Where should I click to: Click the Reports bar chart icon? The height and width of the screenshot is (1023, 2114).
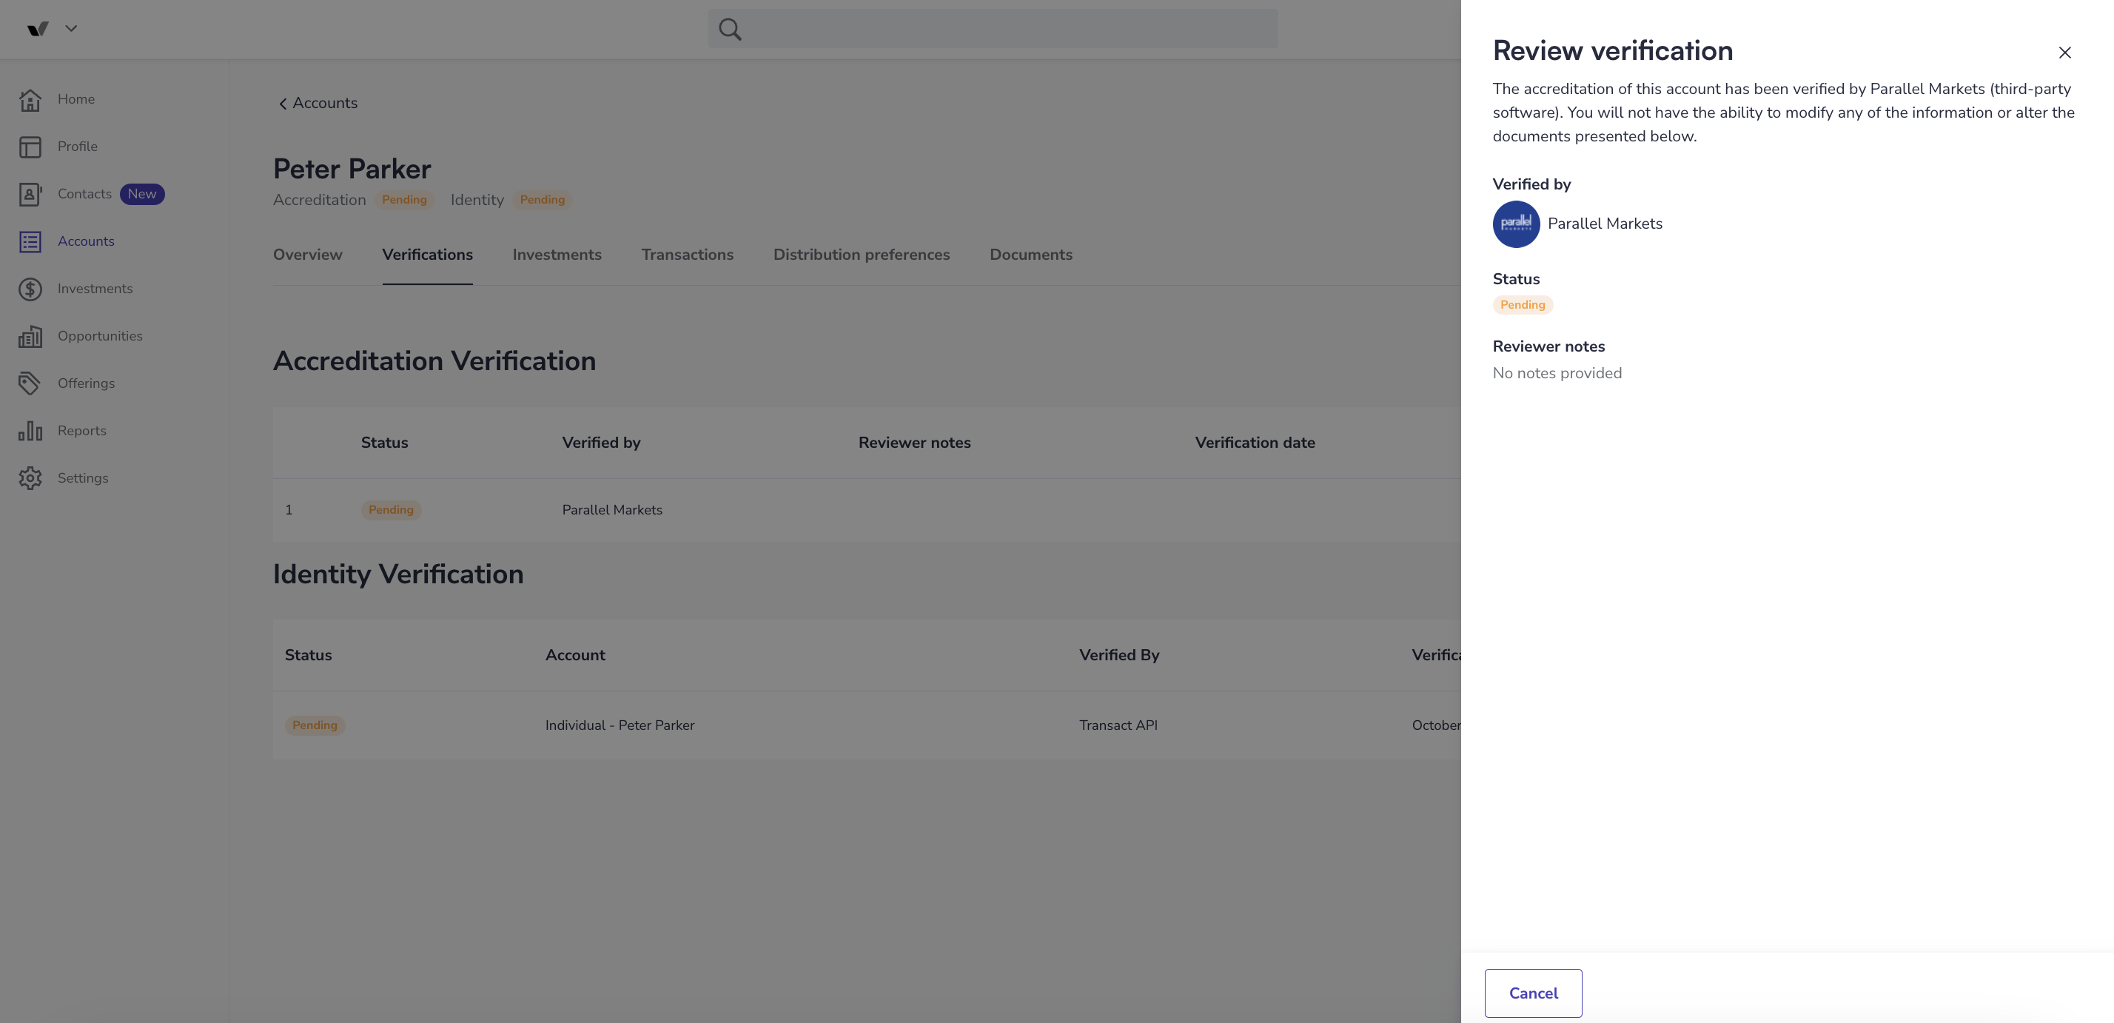point(30,431)
